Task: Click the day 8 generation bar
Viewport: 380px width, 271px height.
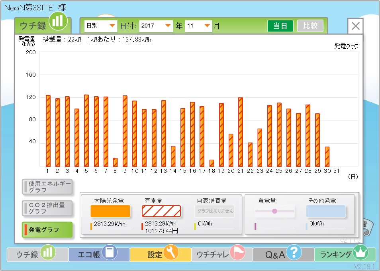Action: 116,162
